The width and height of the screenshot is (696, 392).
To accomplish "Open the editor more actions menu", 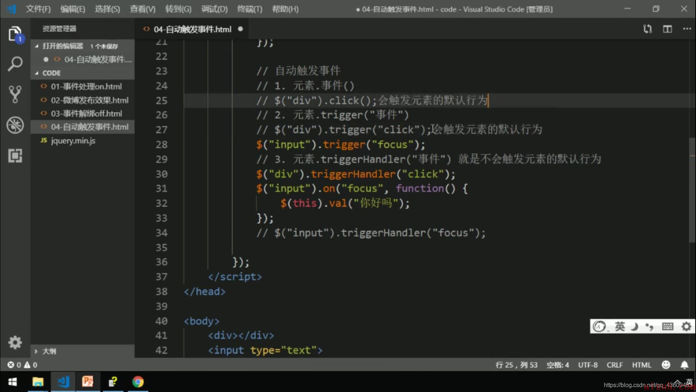I will (x=687, y=29).
